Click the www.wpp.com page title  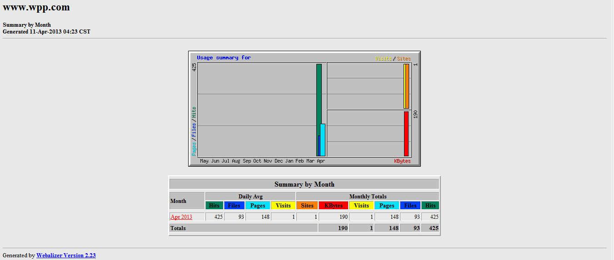coord(36,7)
